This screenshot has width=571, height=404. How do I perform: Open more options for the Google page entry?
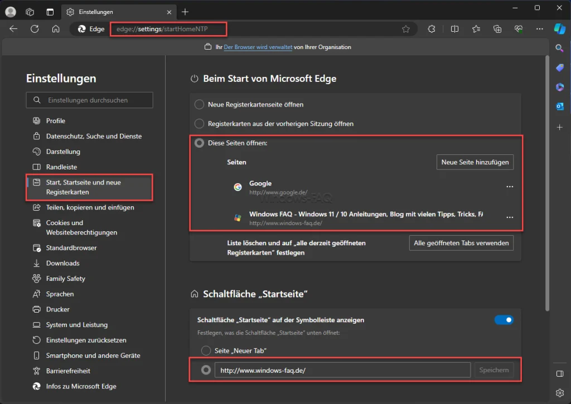point(510,187)
